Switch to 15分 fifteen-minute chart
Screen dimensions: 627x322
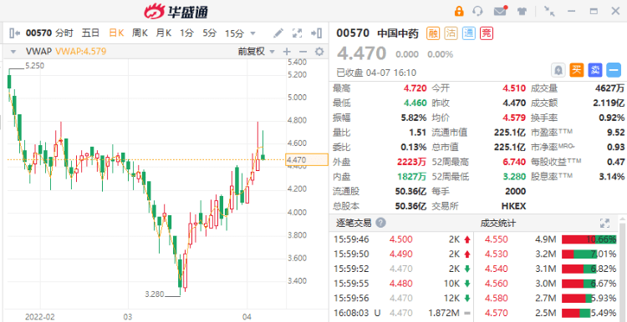(x=234, y=33)
